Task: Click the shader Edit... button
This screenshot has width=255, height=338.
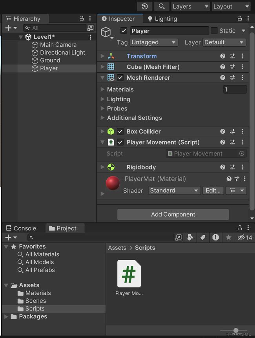Action: (213, 190)
